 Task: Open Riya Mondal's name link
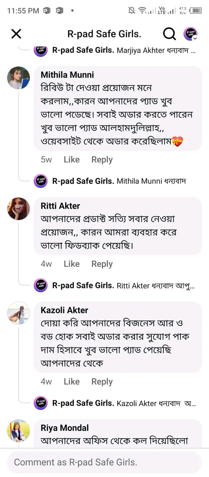pos(65,428)
